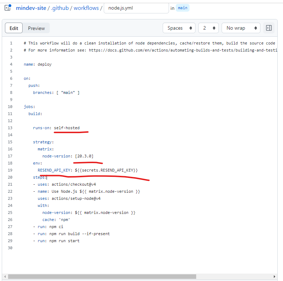The image size is (283, 281).
Task: Open the mindev-site repository link
Action: click(x=31, y=8)
